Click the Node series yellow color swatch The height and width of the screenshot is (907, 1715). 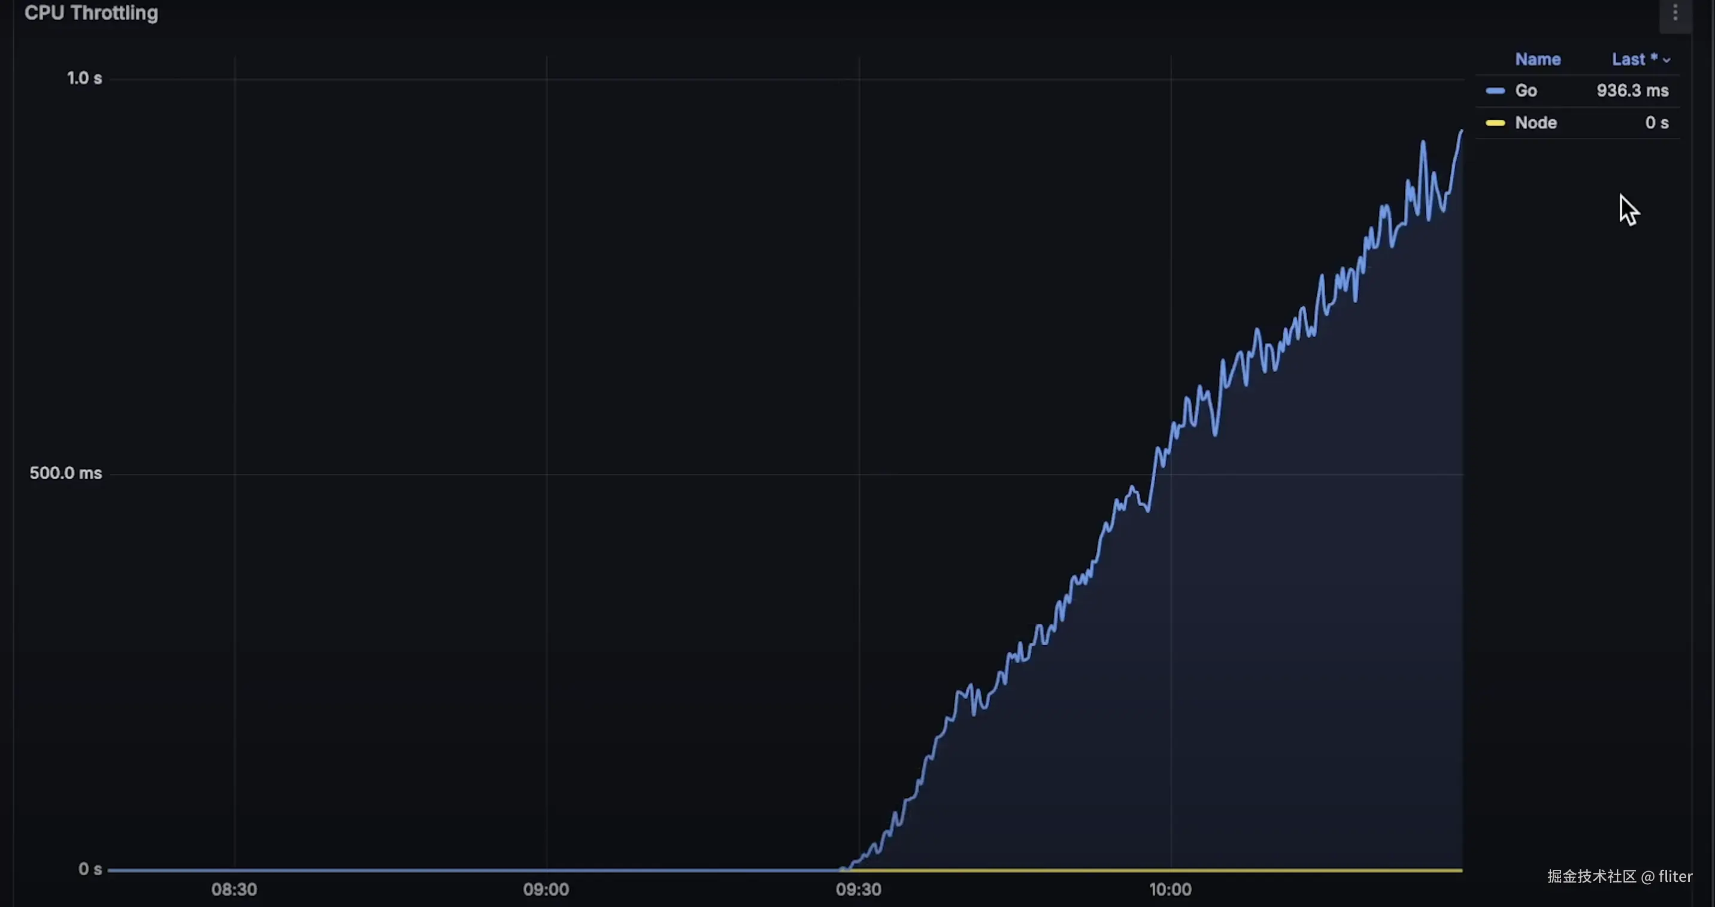pos(1495,123)
